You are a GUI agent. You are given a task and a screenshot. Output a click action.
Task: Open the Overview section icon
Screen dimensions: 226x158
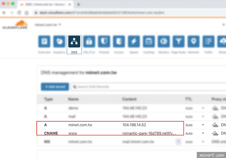coord(44,42)
